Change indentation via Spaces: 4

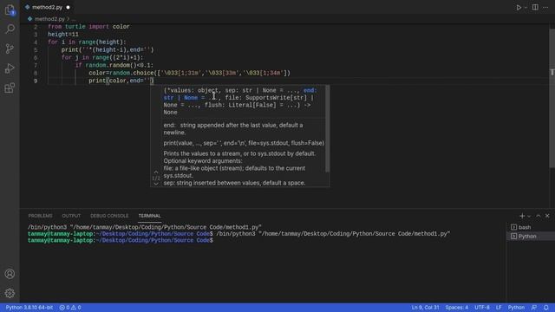457,308
